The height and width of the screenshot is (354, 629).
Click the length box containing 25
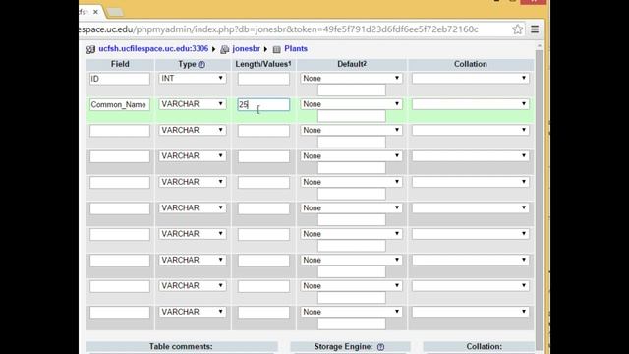tap(263, 105)
